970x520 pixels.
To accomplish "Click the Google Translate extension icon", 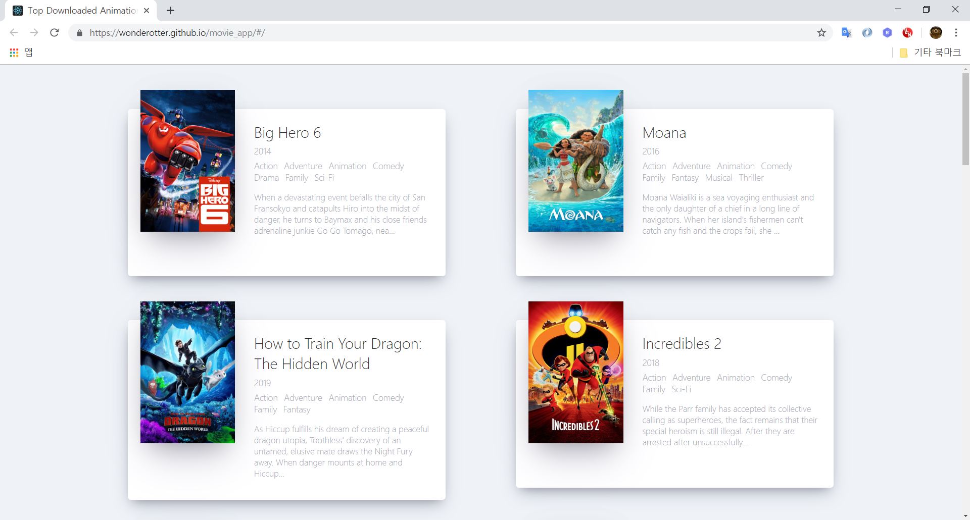I will click(847, 32).
